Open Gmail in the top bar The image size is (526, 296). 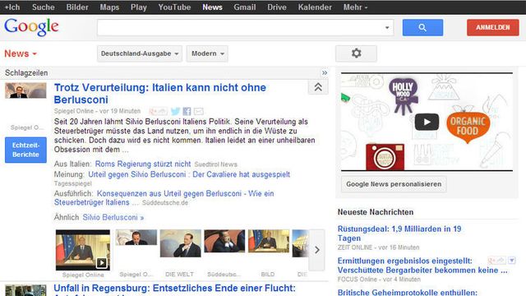(245, 7)
